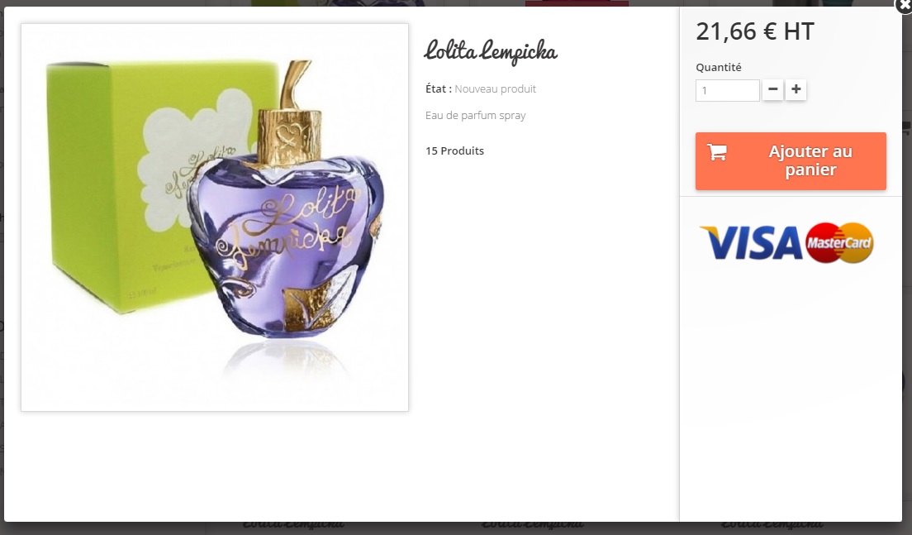Click the gold cap of the bottle
This screenshot has height=535, width=912.
[289, 131]
